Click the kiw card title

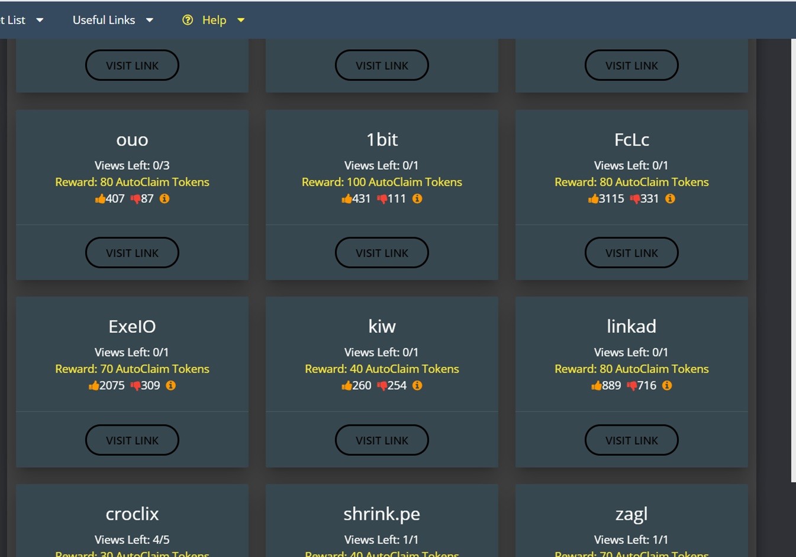pos(382,326)
